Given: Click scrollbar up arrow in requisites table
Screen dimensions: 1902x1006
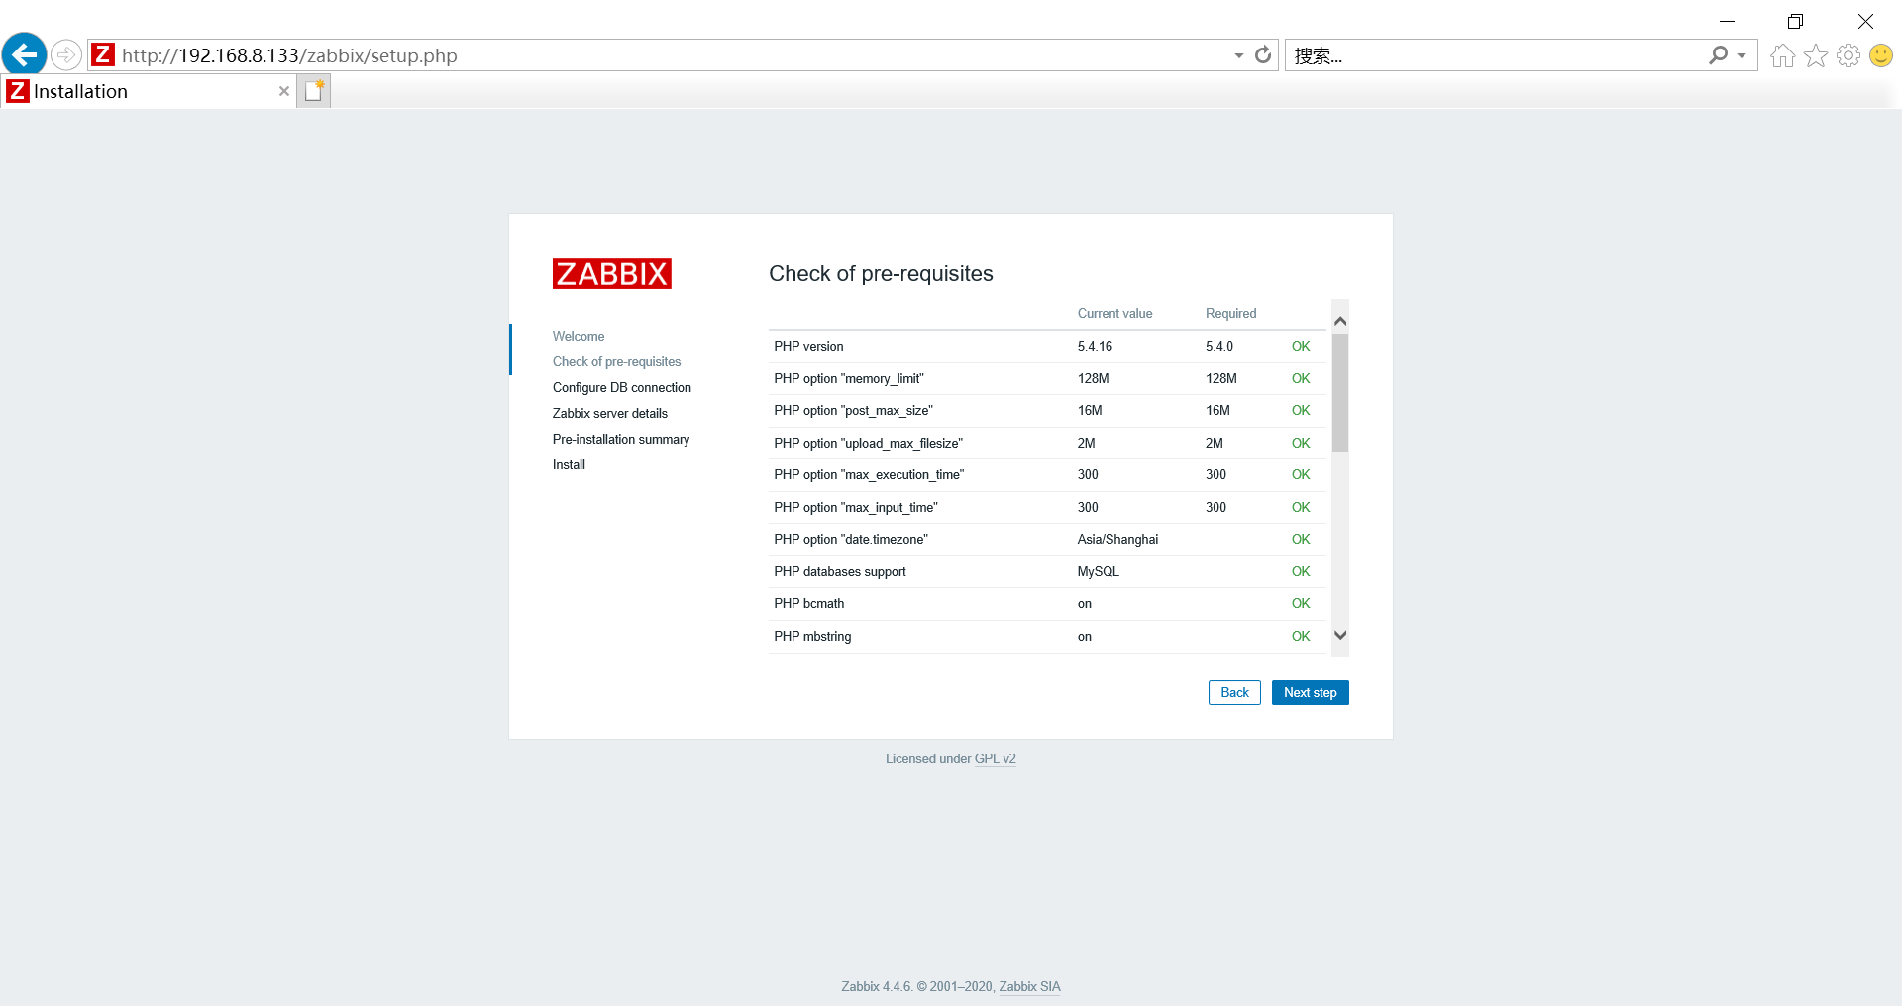Looking at the screenshot, I should 1340,321.
